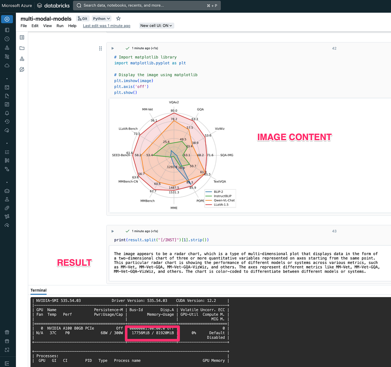This screenshot has width=391, height=367.
Task: Open the Workspace browser icon in sidebar
Action: (x=7, y=30)
